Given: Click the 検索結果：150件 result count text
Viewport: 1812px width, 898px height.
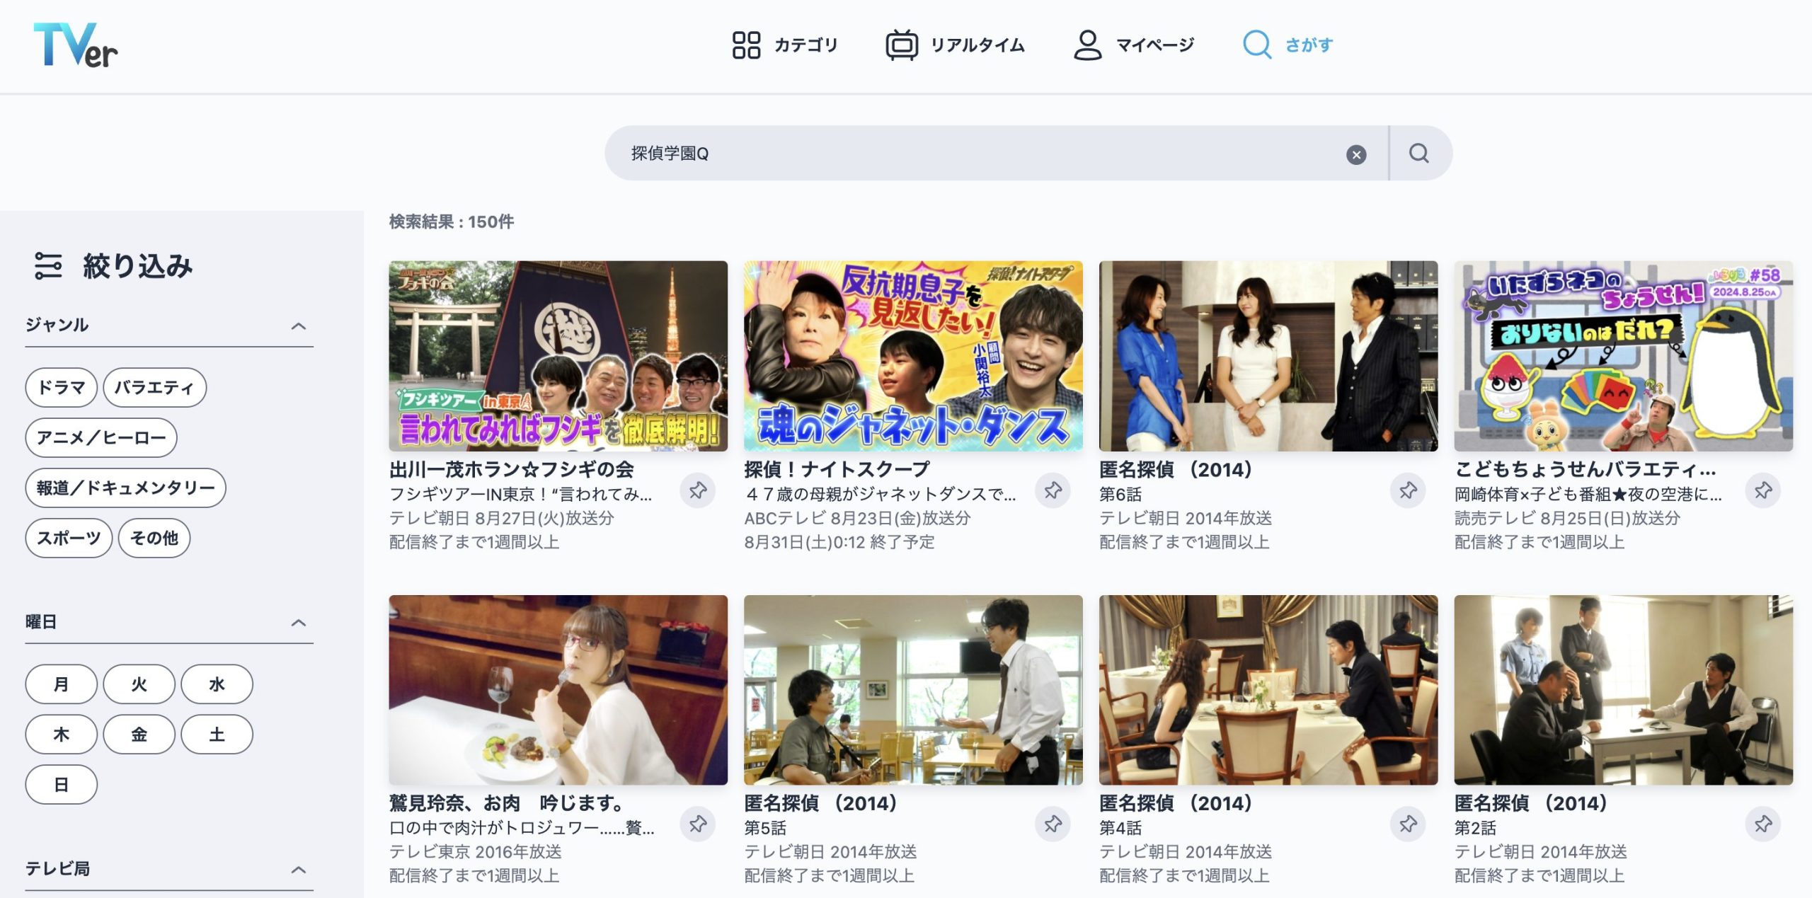Looking at the screenshot, I should (x=452, y=221).
